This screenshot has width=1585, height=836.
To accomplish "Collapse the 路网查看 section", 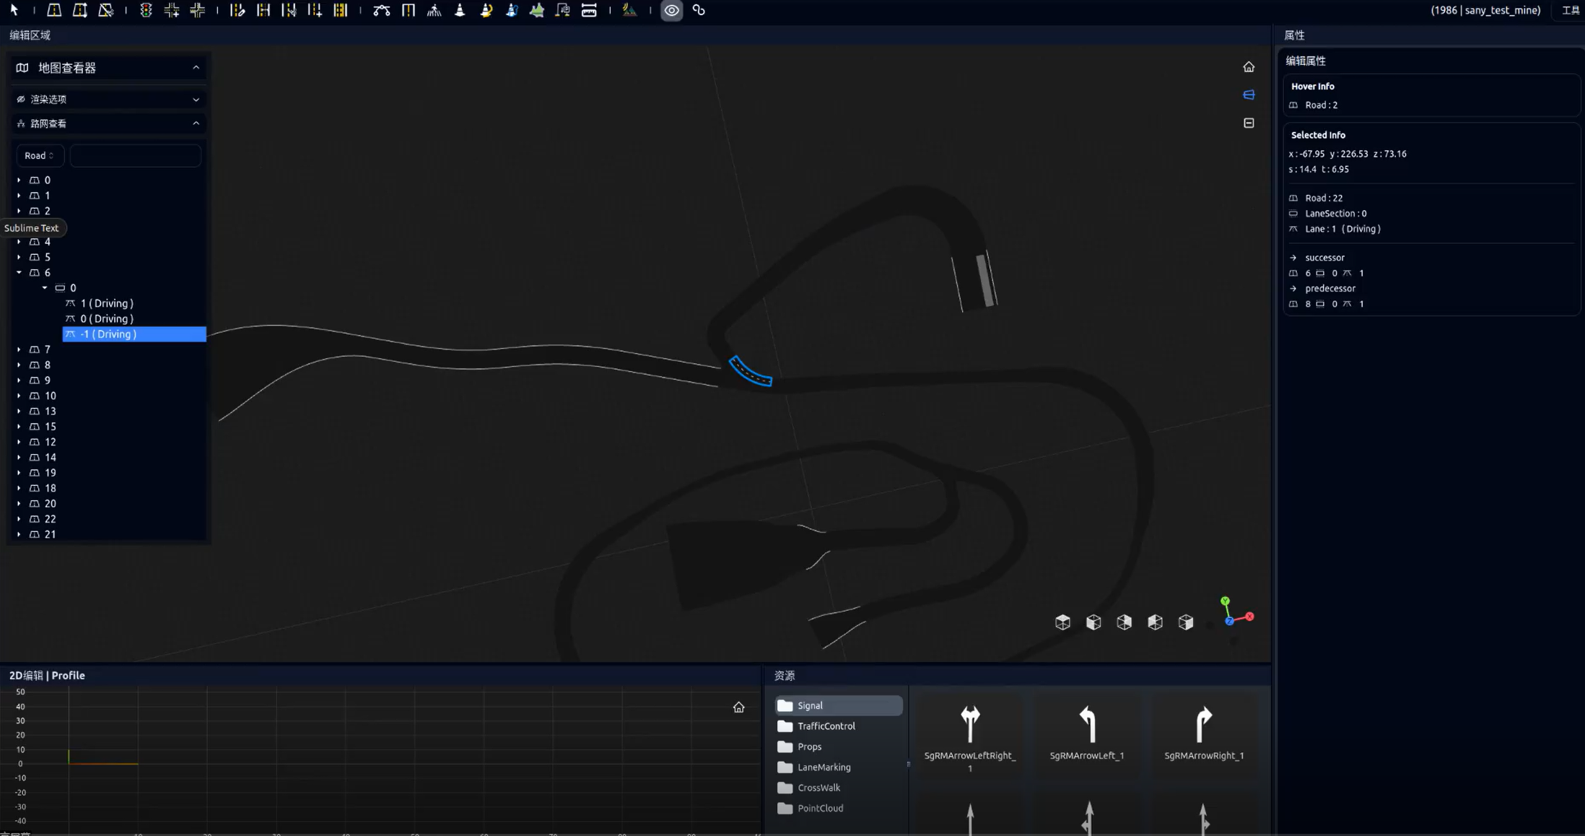I will [196, 123].
